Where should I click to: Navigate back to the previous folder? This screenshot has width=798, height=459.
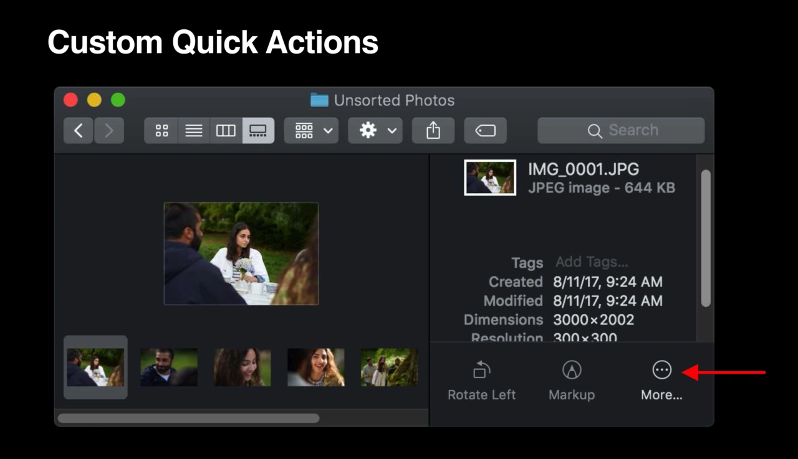pyautogui.click(x=78, y=130)
